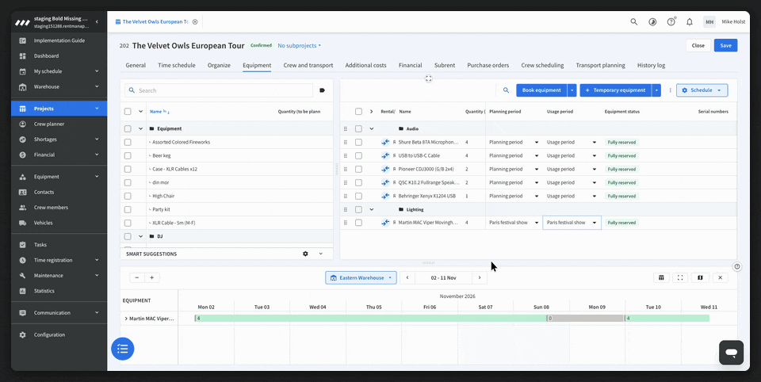Viewport: 761px width, 382px height.
Task: Click the Book equipment button
Action: (x=541, y=90)
